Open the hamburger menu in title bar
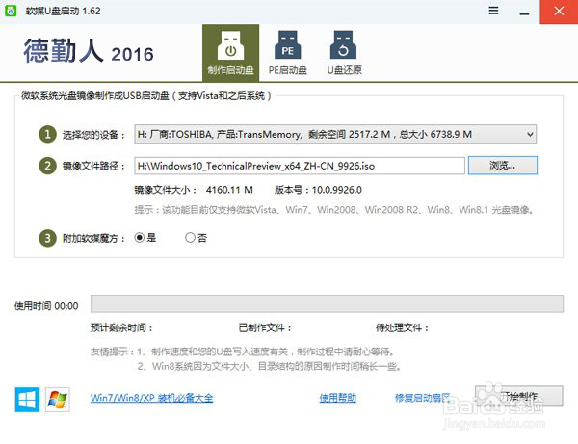This screenshot has width=578, height=444. pyautogui.click(x=493, y=11)
